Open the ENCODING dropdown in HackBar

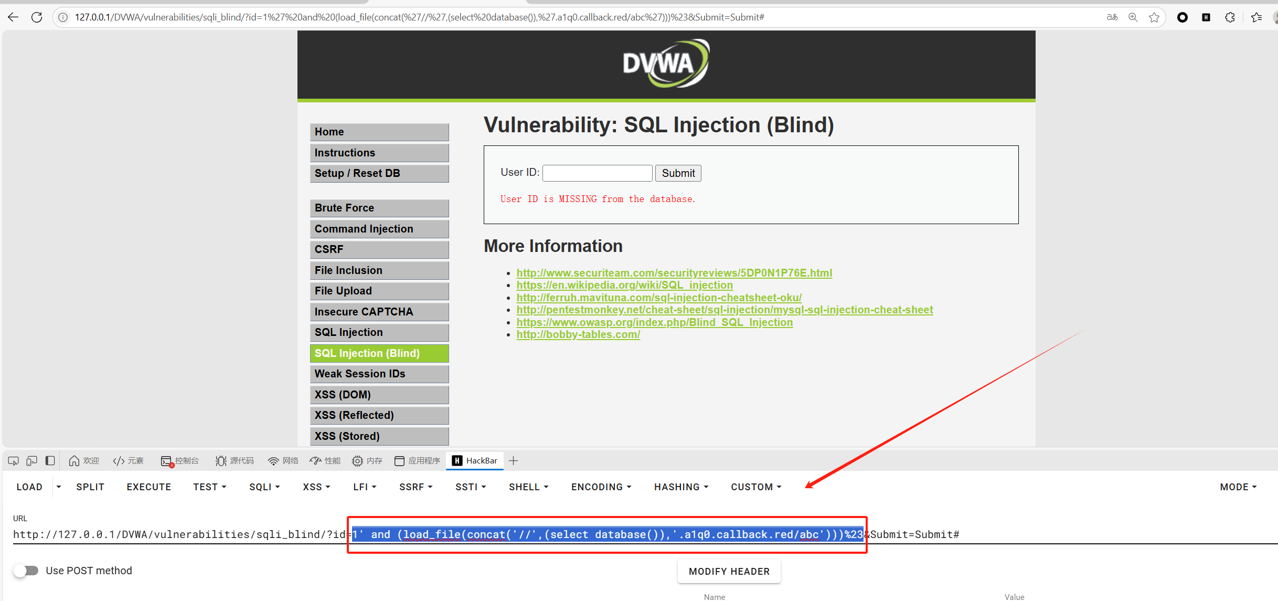point(601,487)
